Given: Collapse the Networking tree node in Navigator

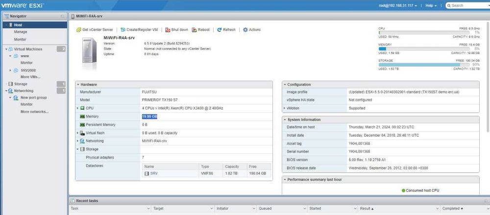Looking at the screenshot, I should 6,91.
